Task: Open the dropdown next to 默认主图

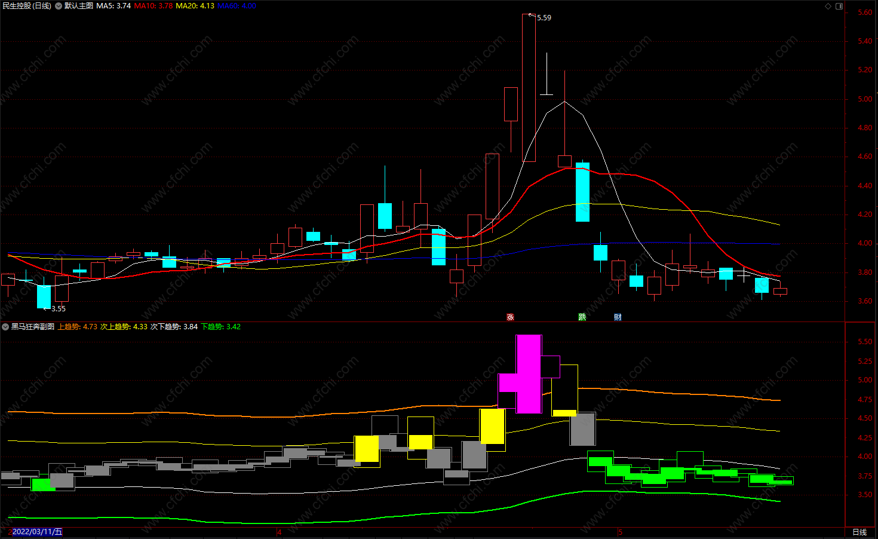Action: pos(59,6)
